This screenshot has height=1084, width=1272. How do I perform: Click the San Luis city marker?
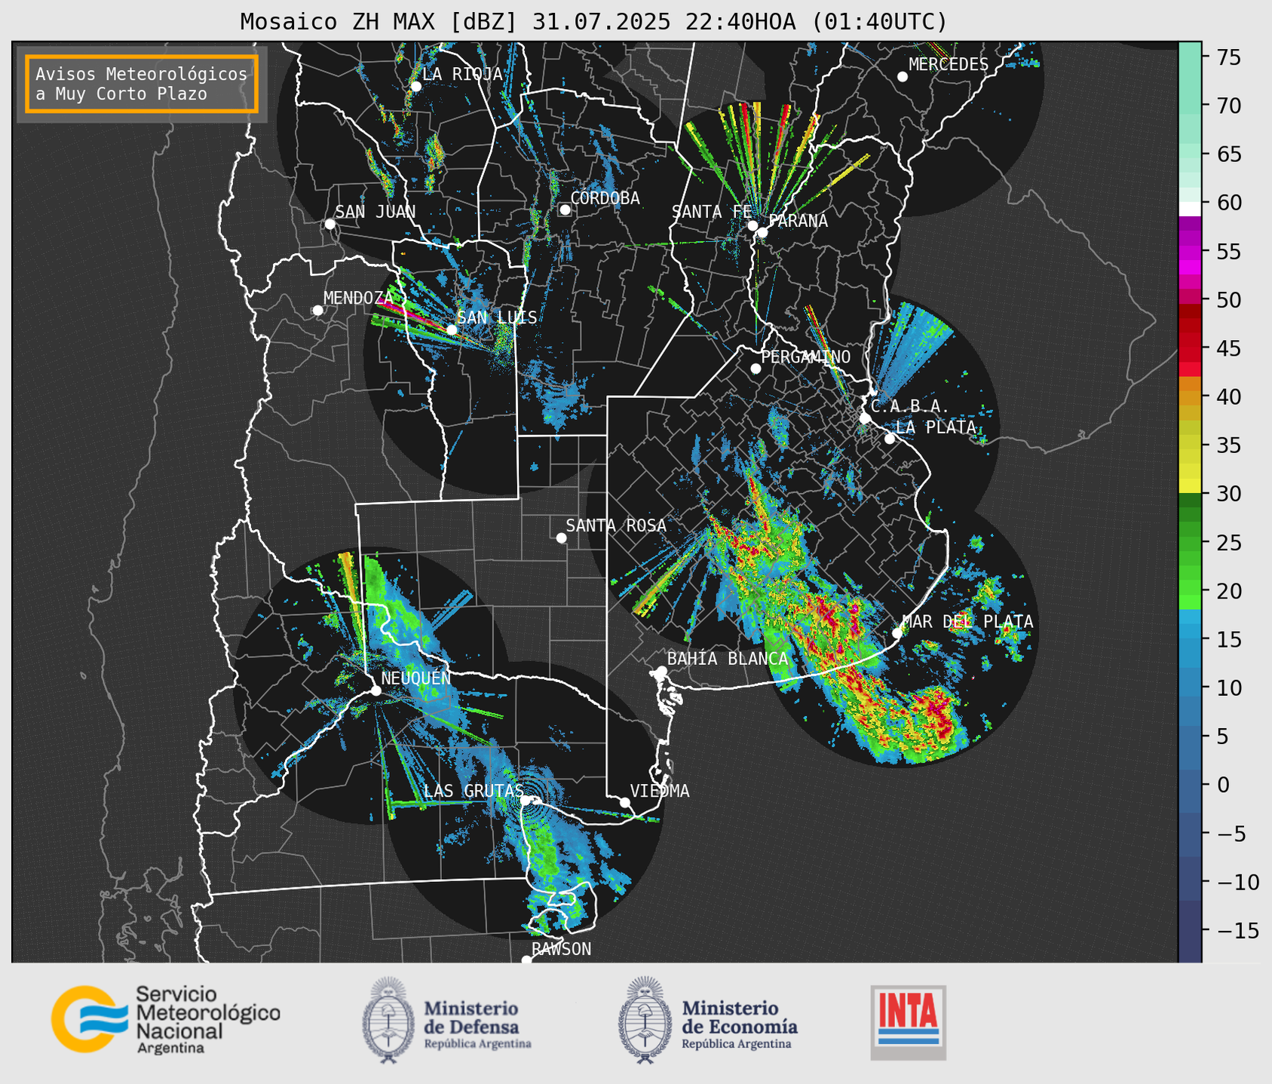tap(452, 329)
